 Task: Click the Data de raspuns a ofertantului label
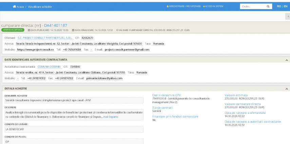point(245,113)
